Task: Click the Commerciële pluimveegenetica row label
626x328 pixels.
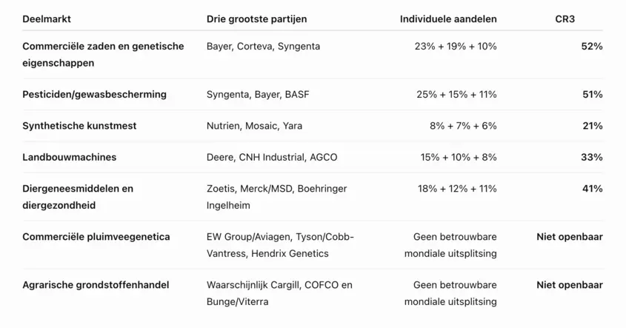Action: (x=96, y=237)
